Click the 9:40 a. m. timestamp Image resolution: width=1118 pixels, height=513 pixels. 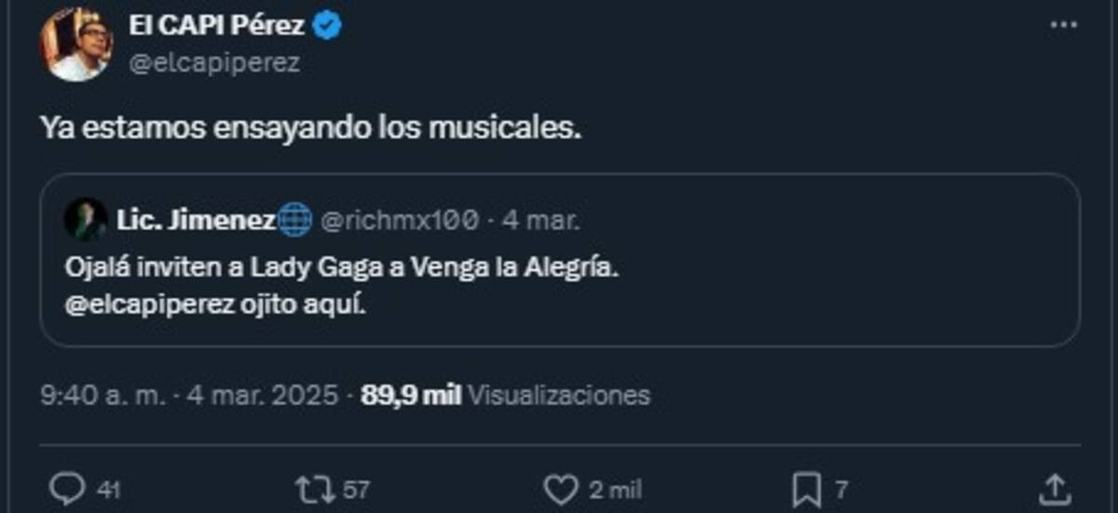tap(103, 395)
